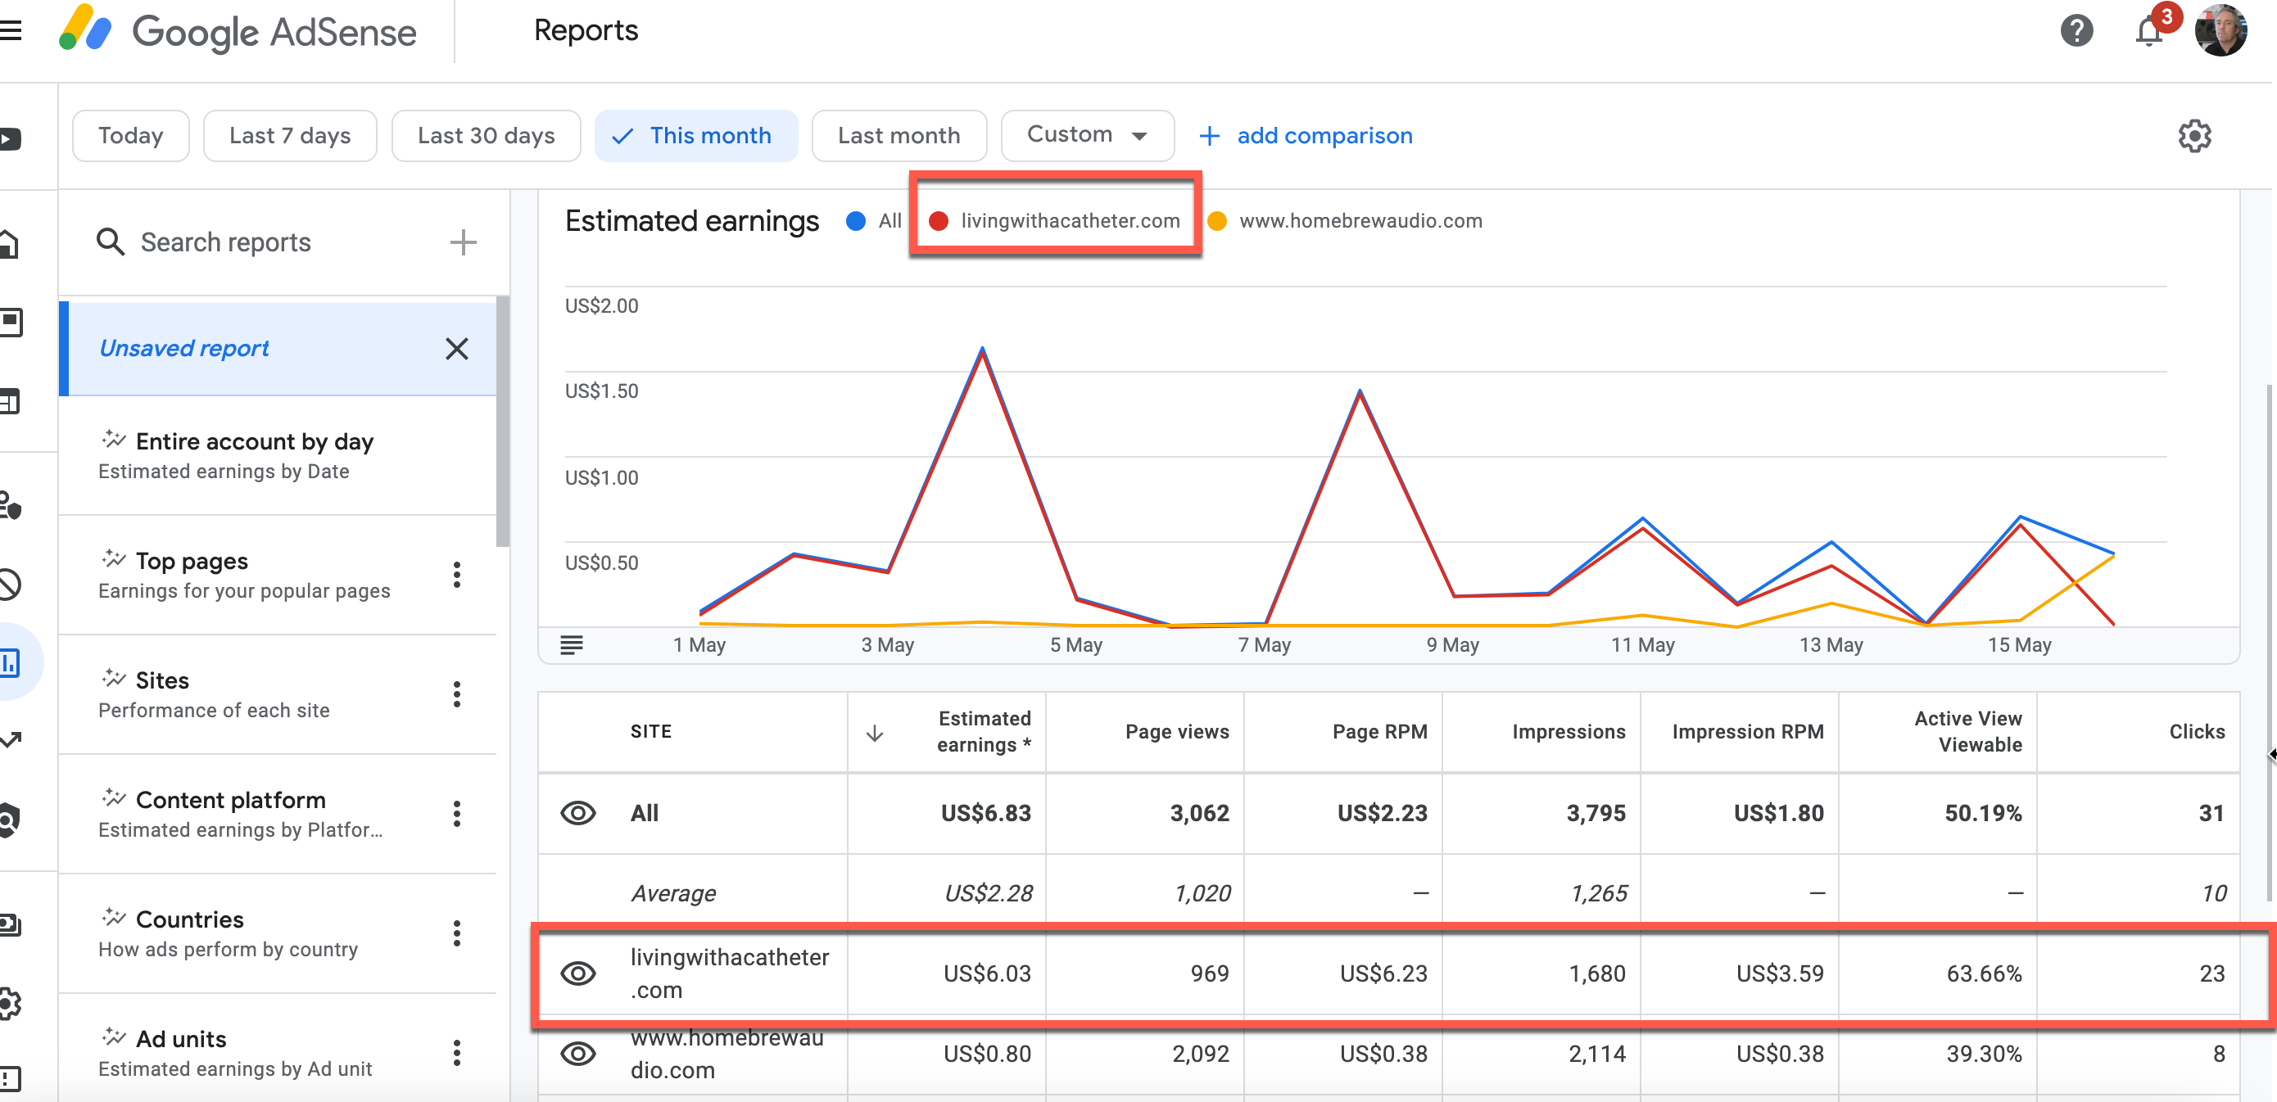Open the Custom date dropdown
This screenshot has height=1102, width=2277.
point(1087,136)
